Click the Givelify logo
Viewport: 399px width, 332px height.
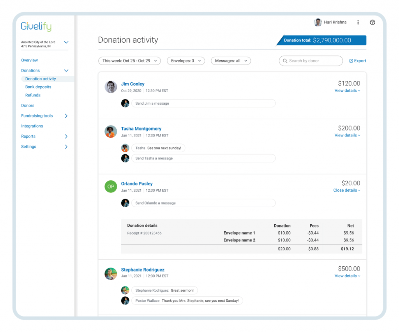(x=36, y=26)
